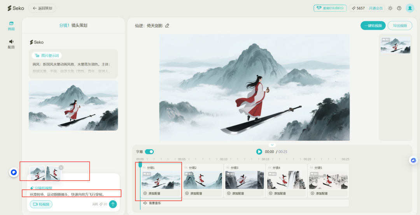Open help via the question mark icon
Screen dimensions: 420x215
pyautogui.click(x=399, y=8)
